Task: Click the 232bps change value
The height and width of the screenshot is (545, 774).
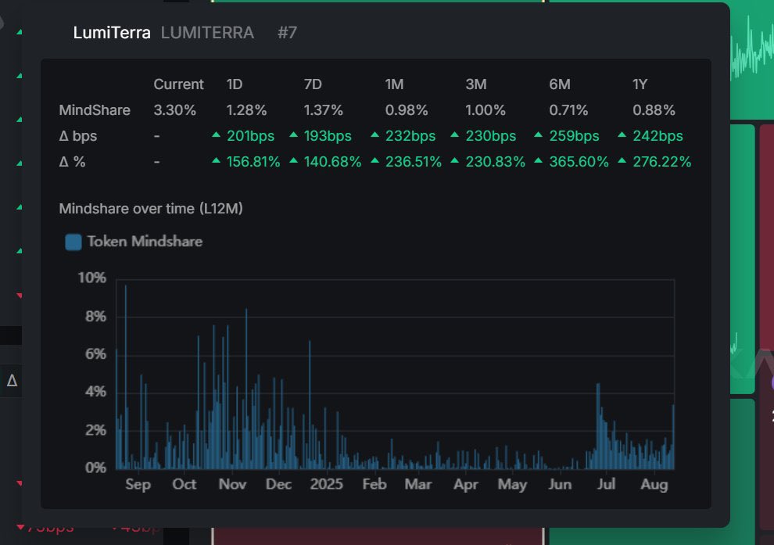Action: pyautogui.click(x=410, y=136)
